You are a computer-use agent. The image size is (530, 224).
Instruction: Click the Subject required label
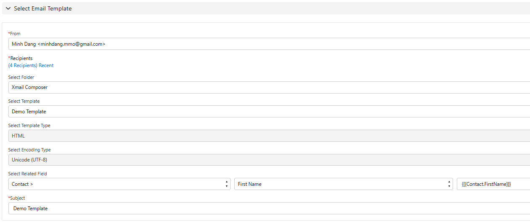[17, 198]
